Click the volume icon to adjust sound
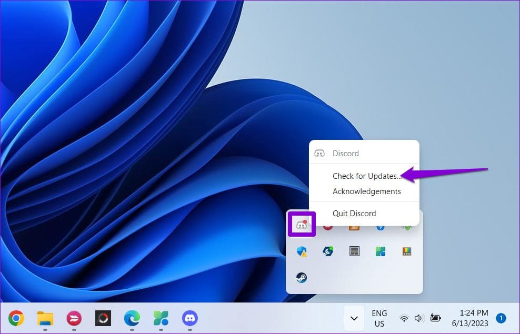This screenshot has width=520, height=334. [x=419, y=318]
